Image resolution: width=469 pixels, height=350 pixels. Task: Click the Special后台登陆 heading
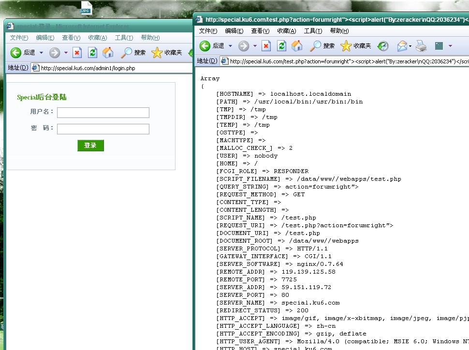[x=42, y=97]
